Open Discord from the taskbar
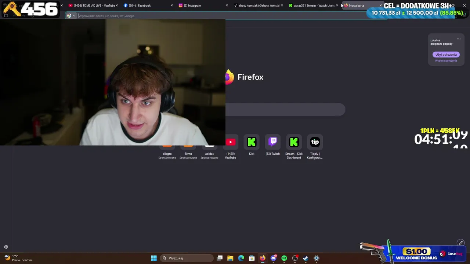 click(x=273, y=258)
